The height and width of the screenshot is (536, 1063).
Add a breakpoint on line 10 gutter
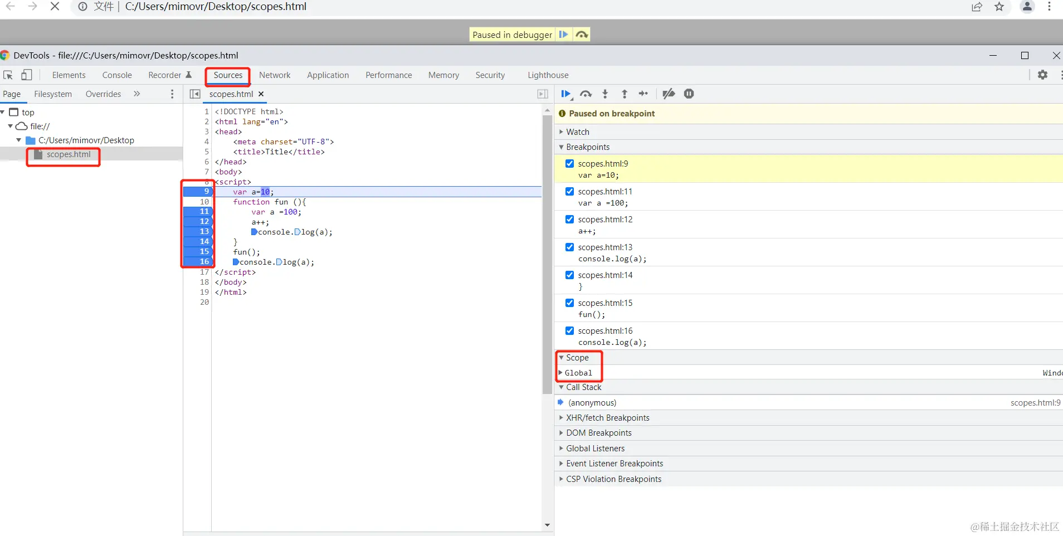point(199,202)
